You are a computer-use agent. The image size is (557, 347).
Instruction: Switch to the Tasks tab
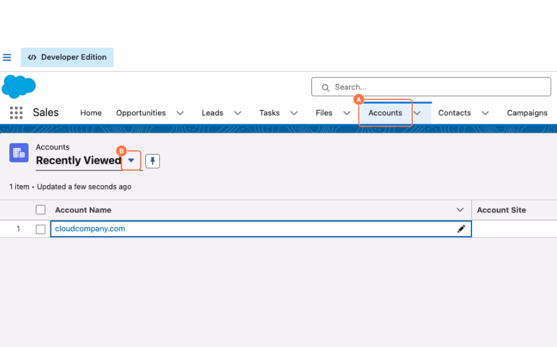tap(270, 113)
